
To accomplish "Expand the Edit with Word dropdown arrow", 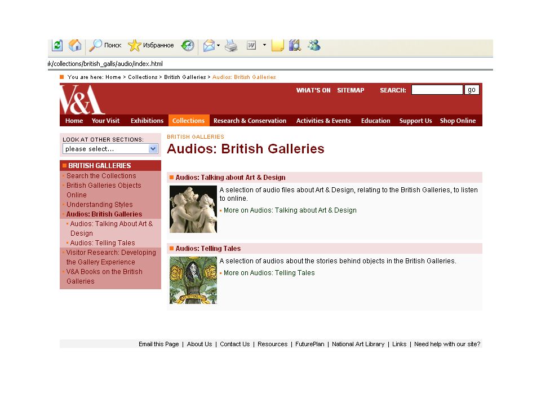I will (265, 45).
